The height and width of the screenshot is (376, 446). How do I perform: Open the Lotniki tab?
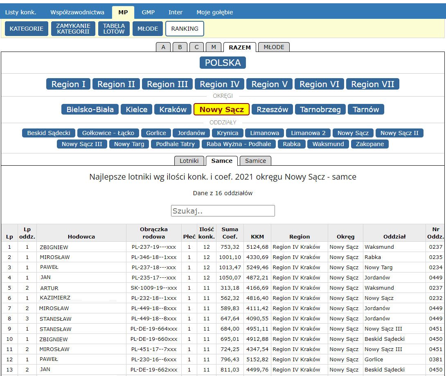[189, 161]
